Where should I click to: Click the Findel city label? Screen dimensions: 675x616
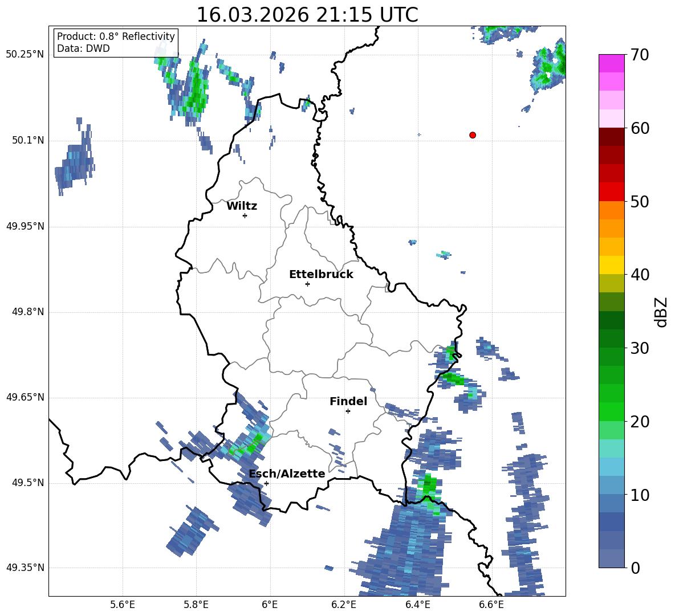[x=348, y=401]
